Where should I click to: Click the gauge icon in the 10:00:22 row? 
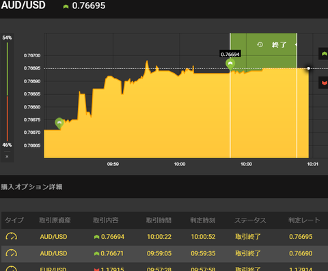[11, 237]
